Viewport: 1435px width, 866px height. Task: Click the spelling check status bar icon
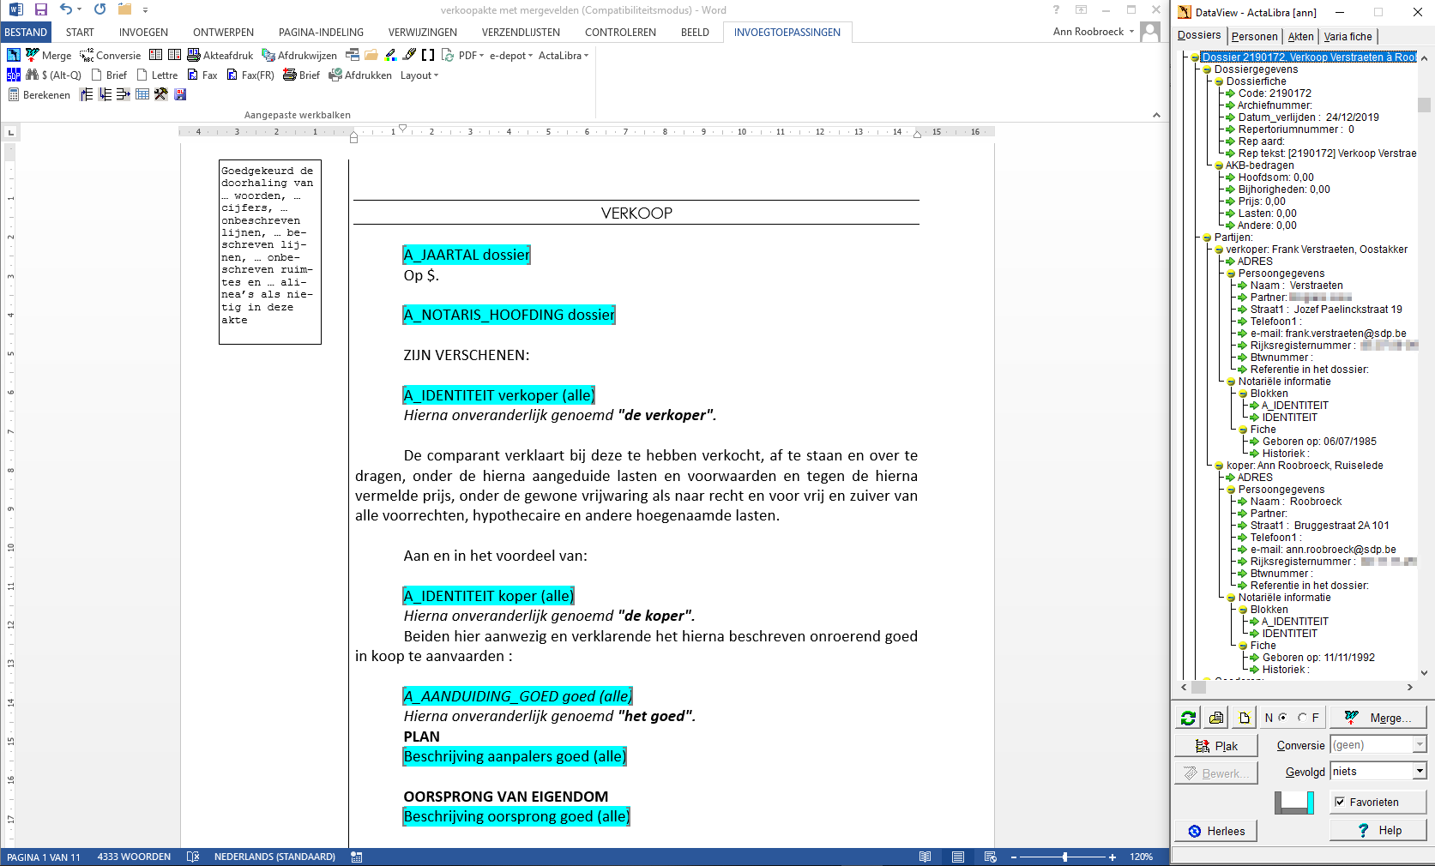193,857
